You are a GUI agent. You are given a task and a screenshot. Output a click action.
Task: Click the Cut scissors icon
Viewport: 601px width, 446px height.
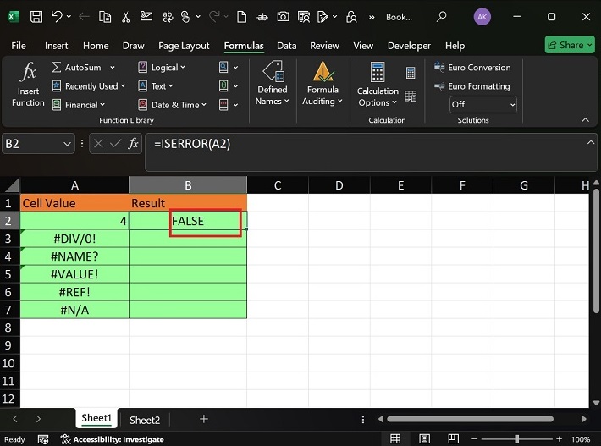126,16
